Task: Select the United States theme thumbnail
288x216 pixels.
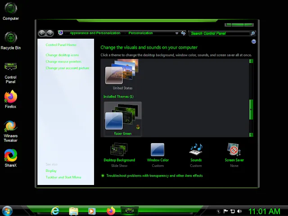Action: click(122, 75)
